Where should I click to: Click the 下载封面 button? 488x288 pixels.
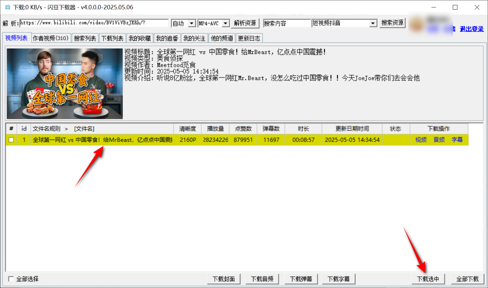click(224, 279)
